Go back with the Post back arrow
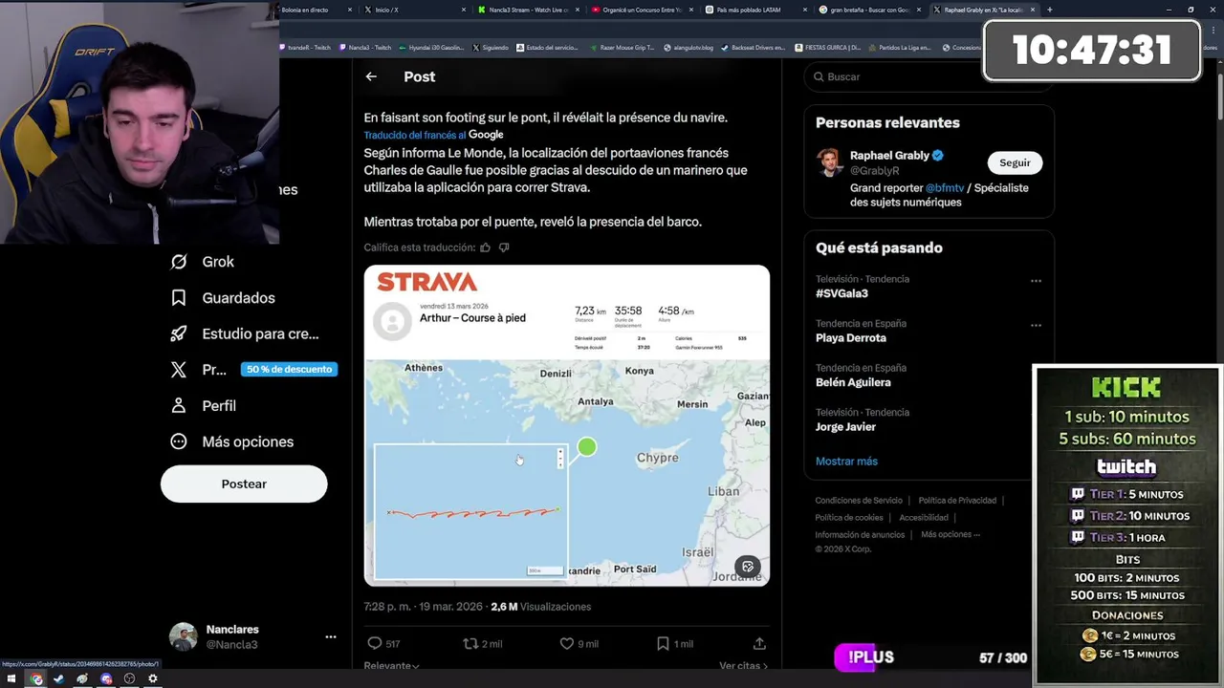The image size is (1224, 688). tap(371, 76)
